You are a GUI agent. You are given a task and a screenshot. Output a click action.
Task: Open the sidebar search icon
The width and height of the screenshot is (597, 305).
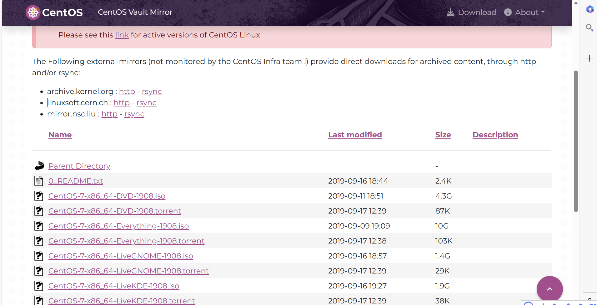tap(589, 28)
